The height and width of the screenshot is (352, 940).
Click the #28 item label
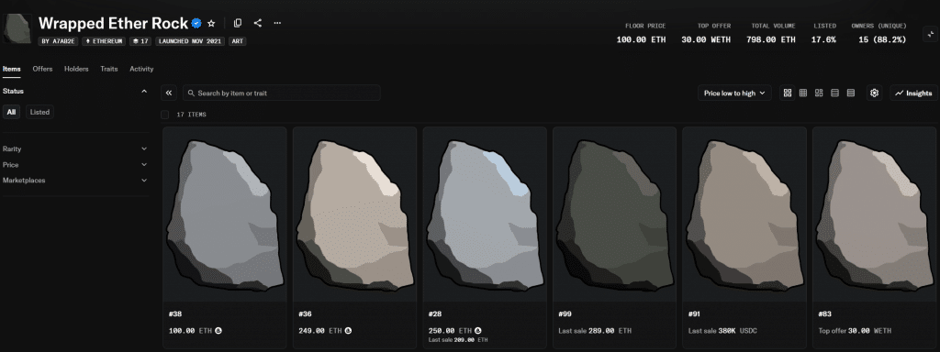pyautogui.click(x=434, y=313)
